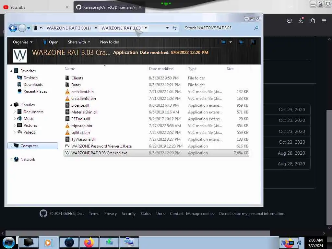Click browser horizontal scrollbar thumb

coord(137,233)
